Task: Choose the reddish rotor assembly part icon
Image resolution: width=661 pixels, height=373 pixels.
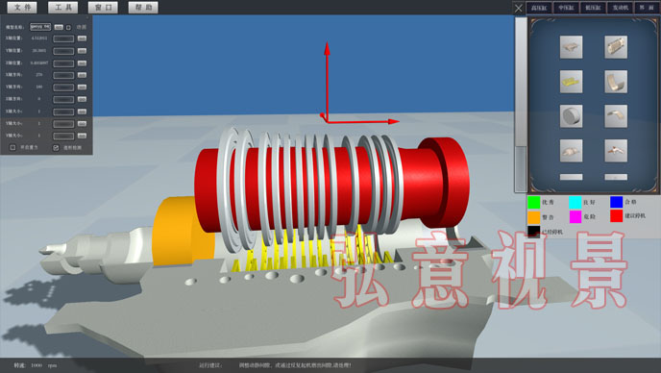Action: point(616,151)
